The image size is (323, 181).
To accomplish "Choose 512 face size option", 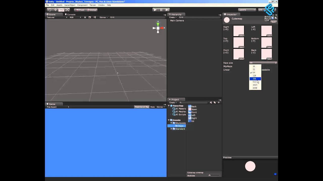I will point(255,82).
